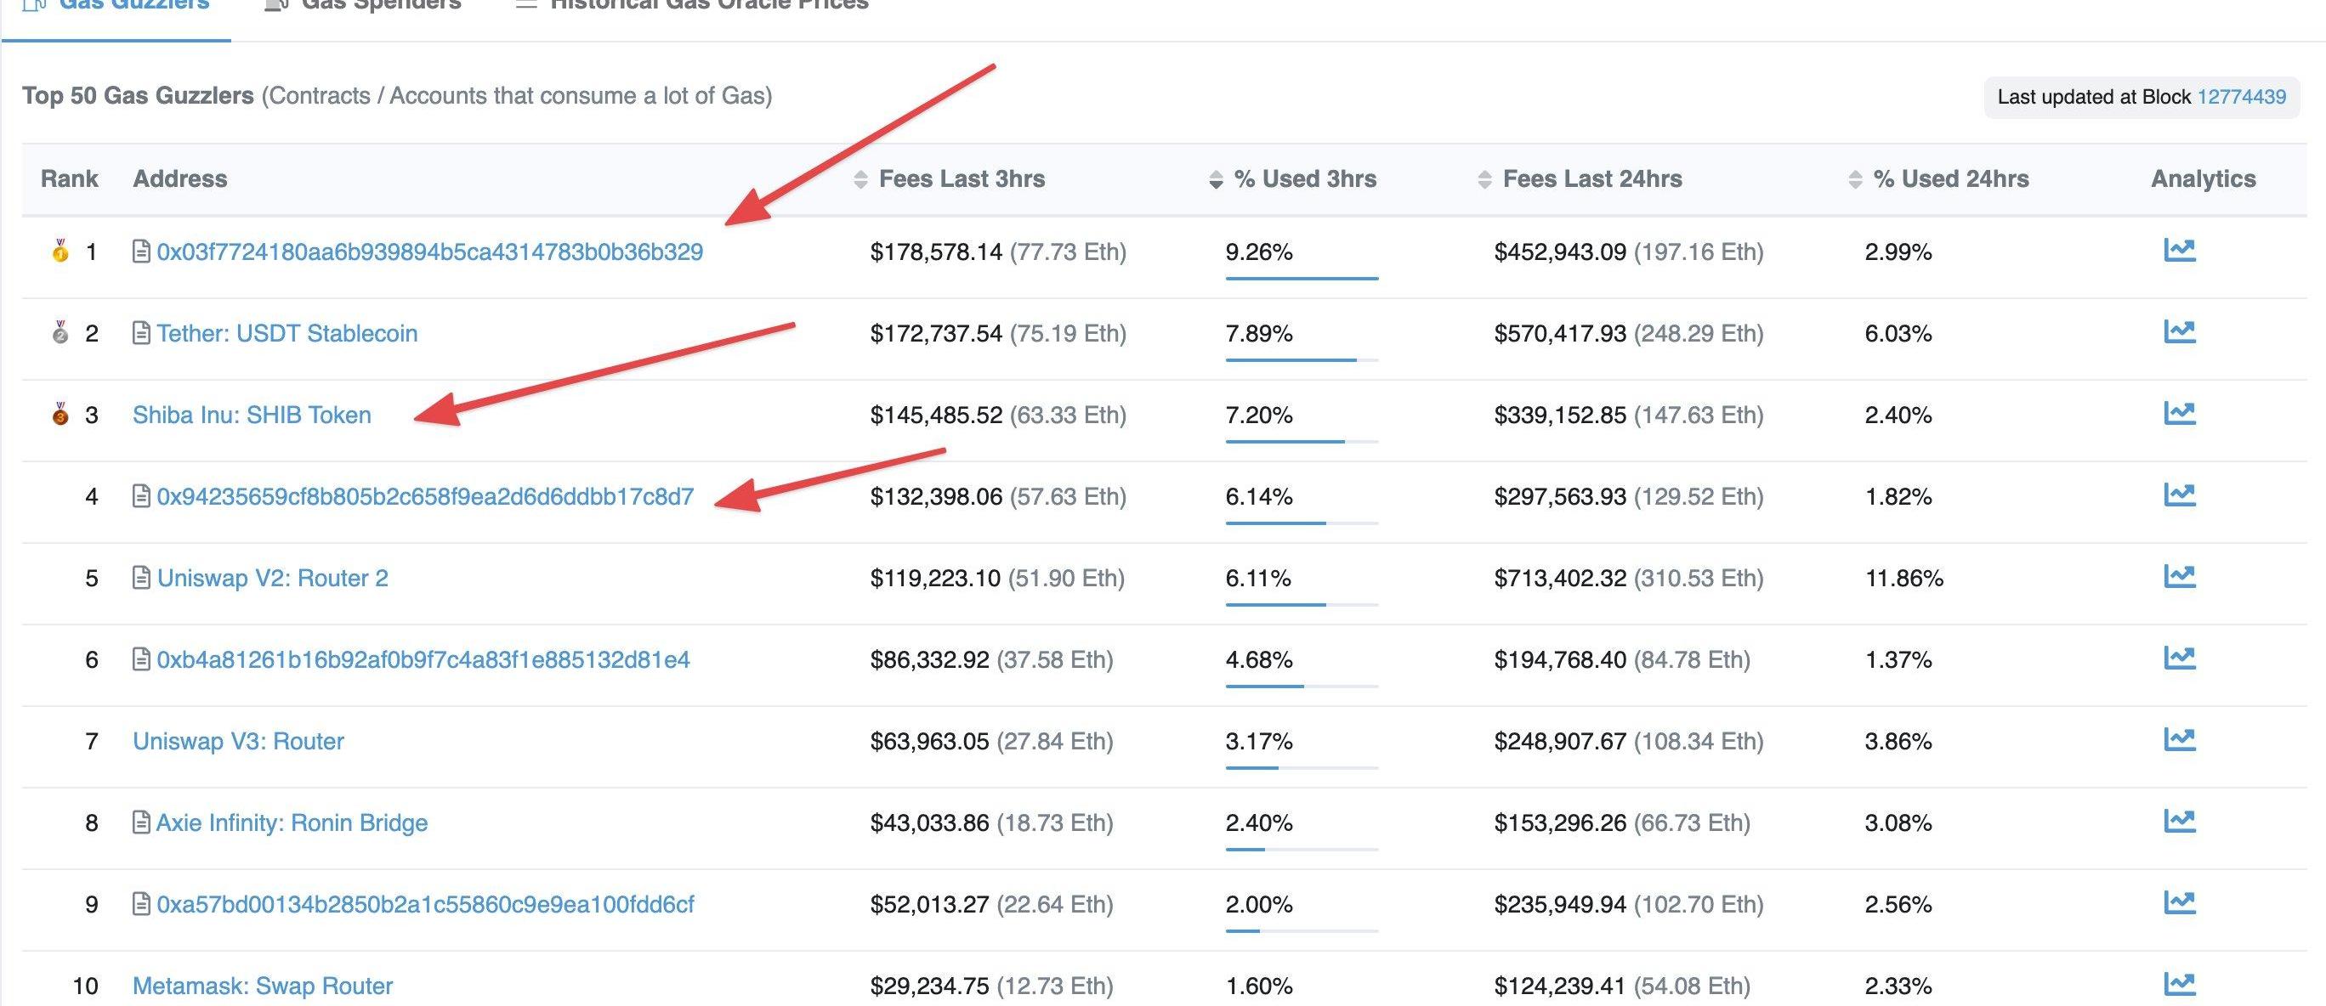The height and width of the screenshot is (1006, 2326).
Task: Open analytics chart for Shiba Inu SHIB Token
Action: coord(2179,413)
